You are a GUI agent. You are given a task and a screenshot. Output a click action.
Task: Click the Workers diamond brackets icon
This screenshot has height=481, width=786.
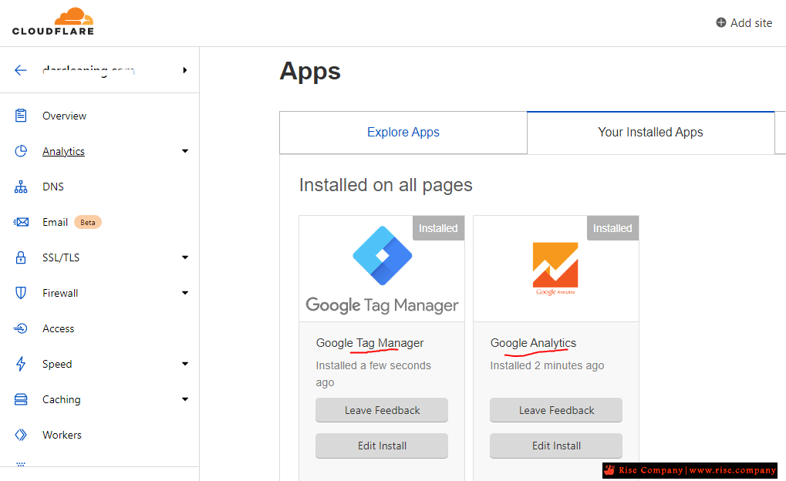click(21, 435)
